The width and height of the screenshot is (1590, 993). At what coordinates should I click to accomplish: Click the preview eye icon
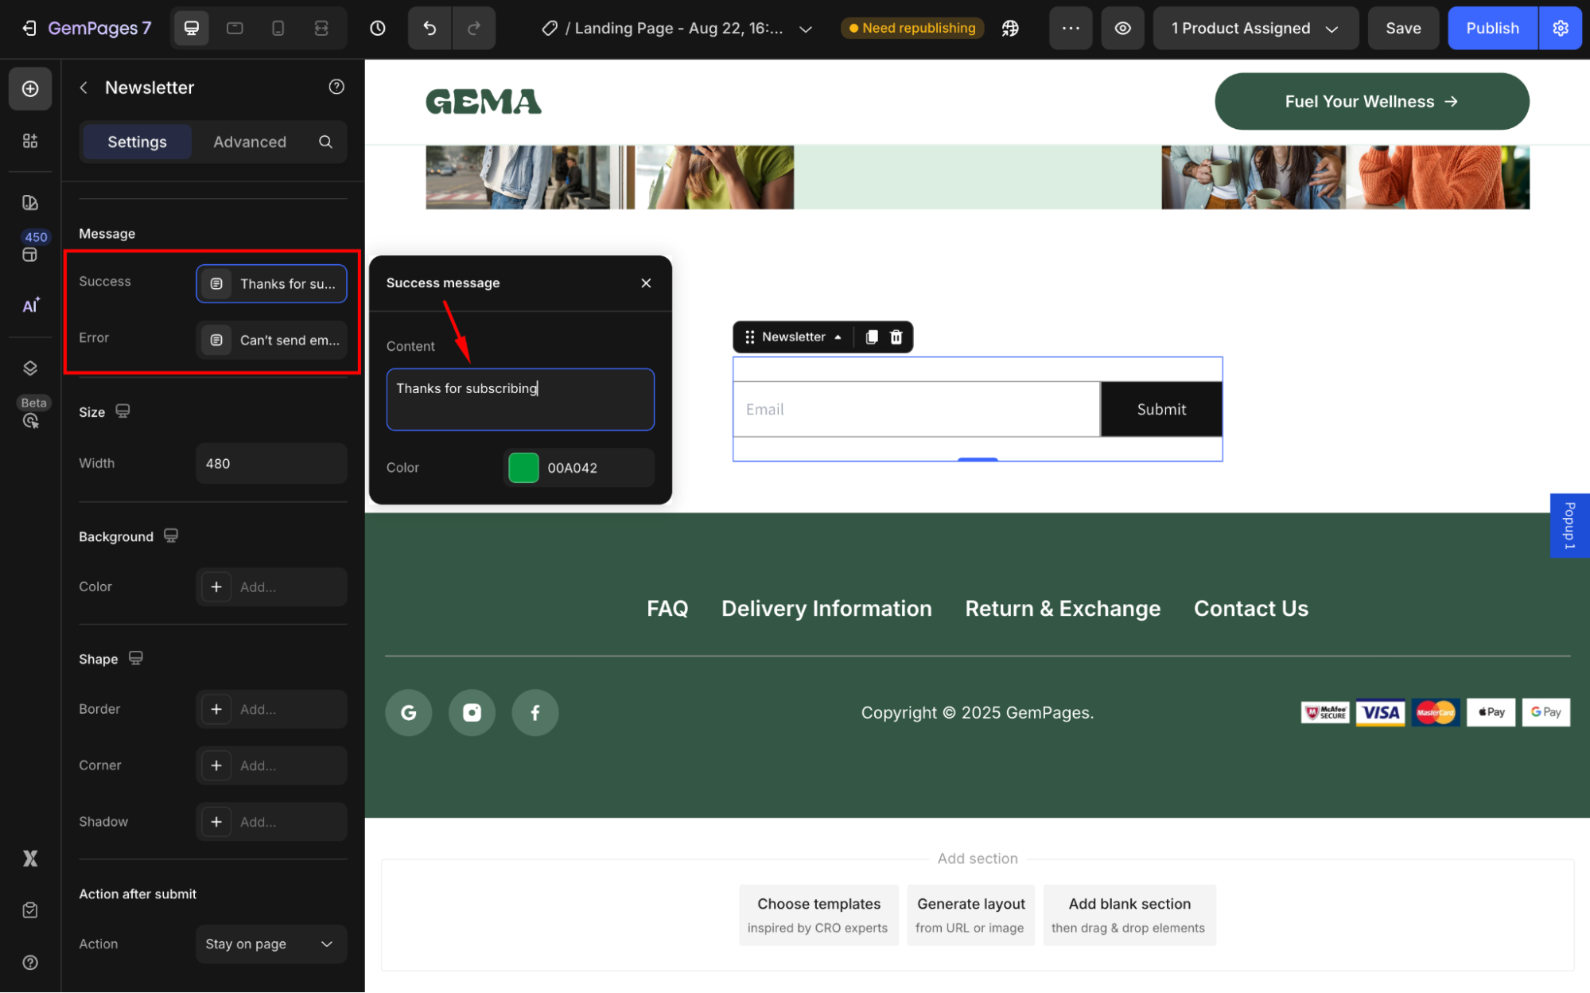tap(1122, 29)
